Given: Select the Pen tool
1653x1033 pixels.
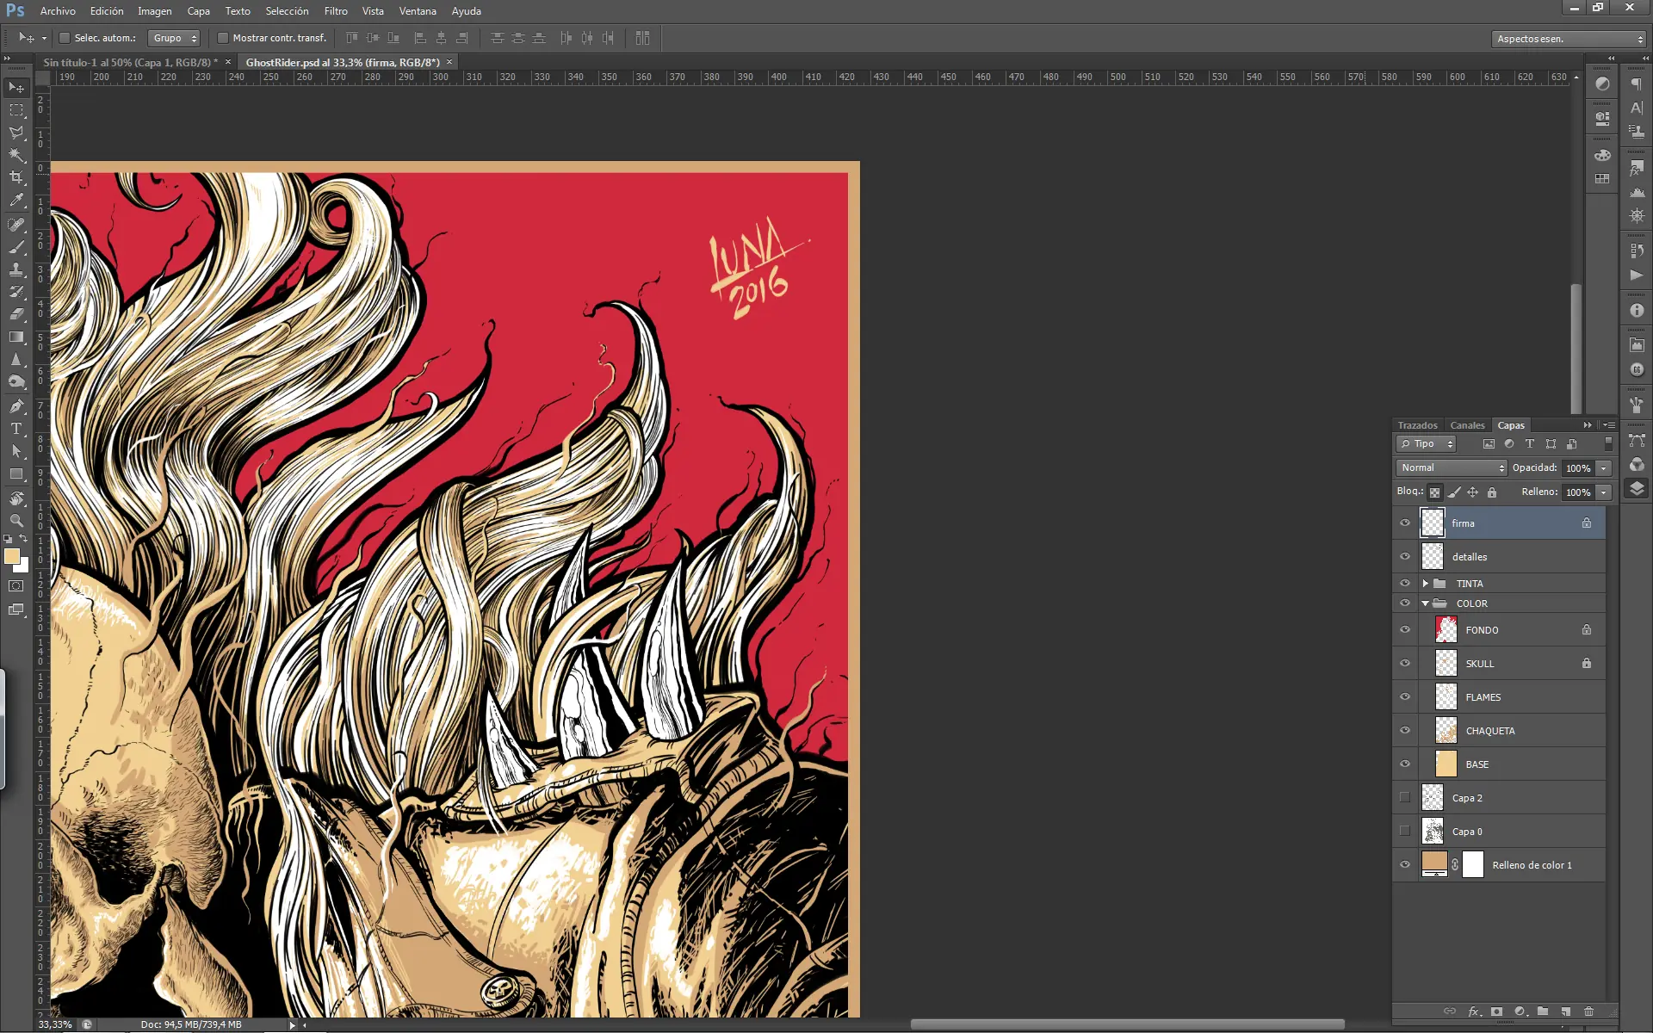Looking at the screenshot, I should [16, 406].
